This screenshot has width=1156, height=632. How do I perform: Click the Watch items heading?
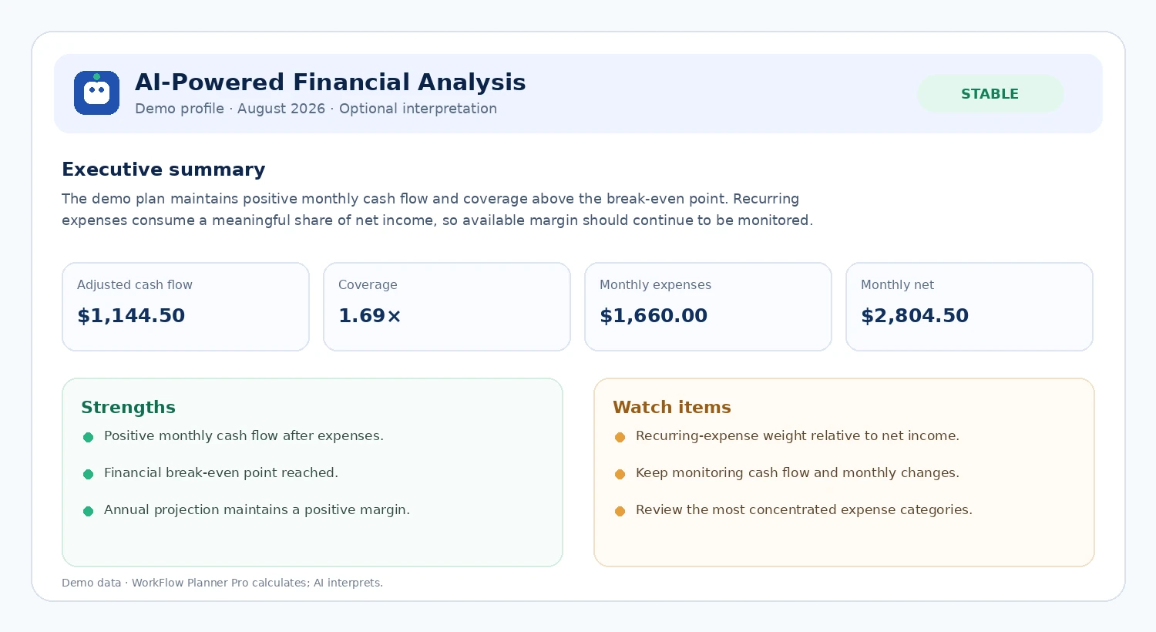(x=672, y=407)
